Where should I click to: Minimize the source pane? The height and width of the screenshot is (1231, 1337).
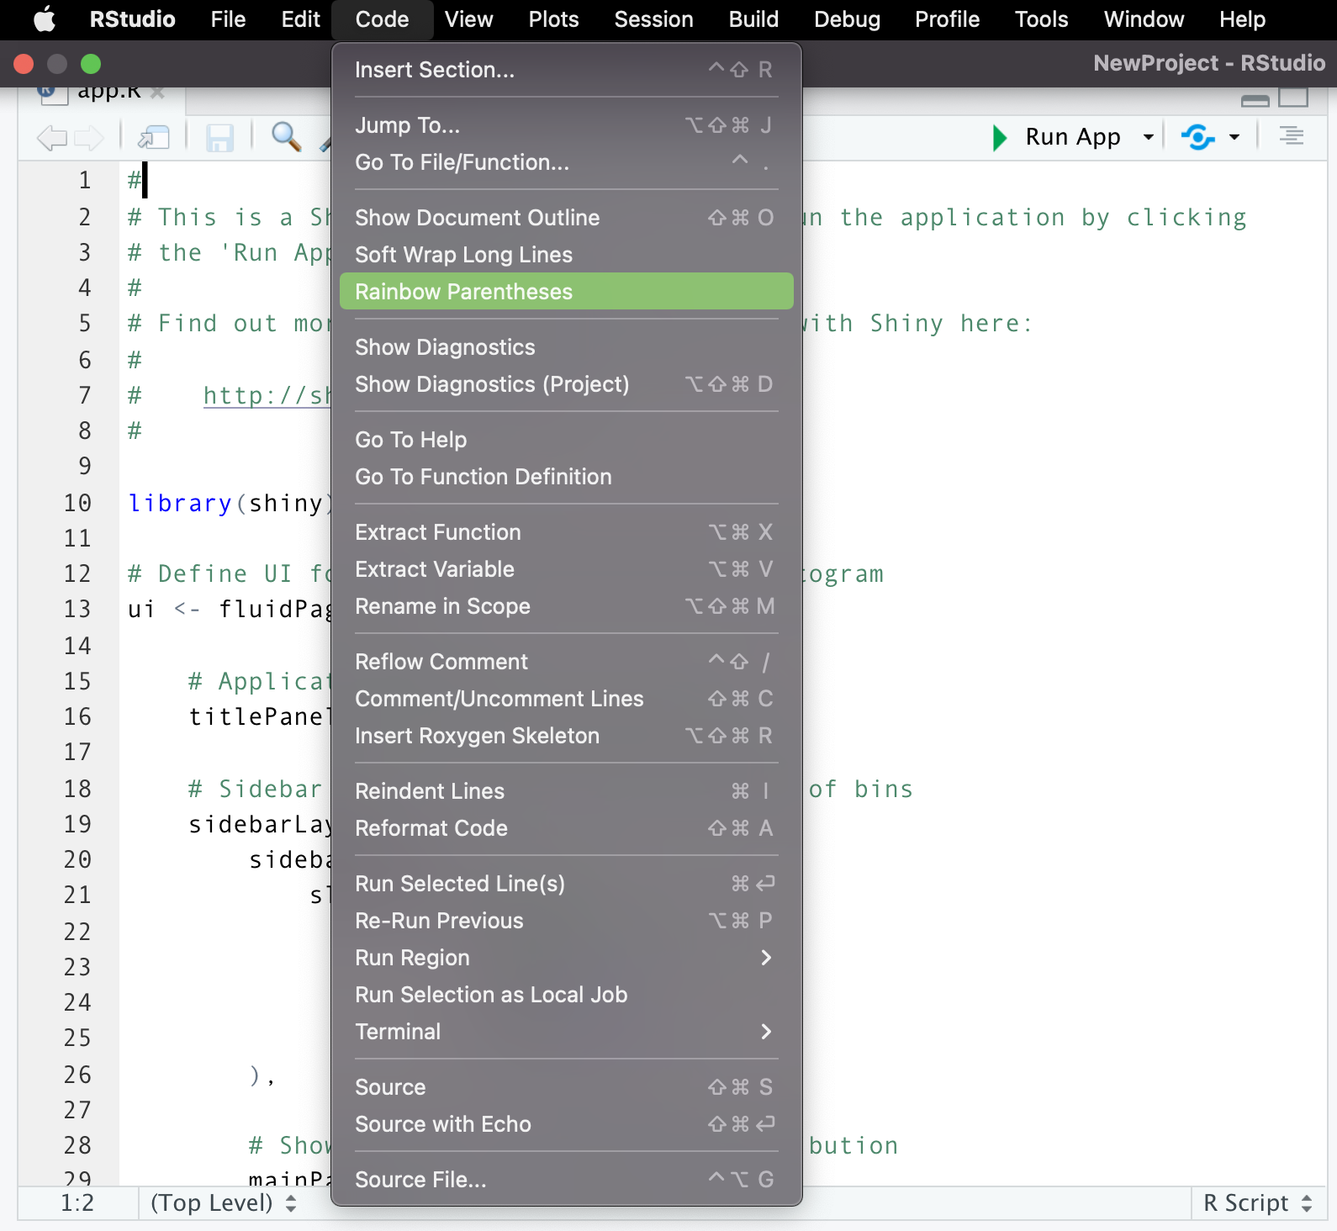[x=1255, y=100]
